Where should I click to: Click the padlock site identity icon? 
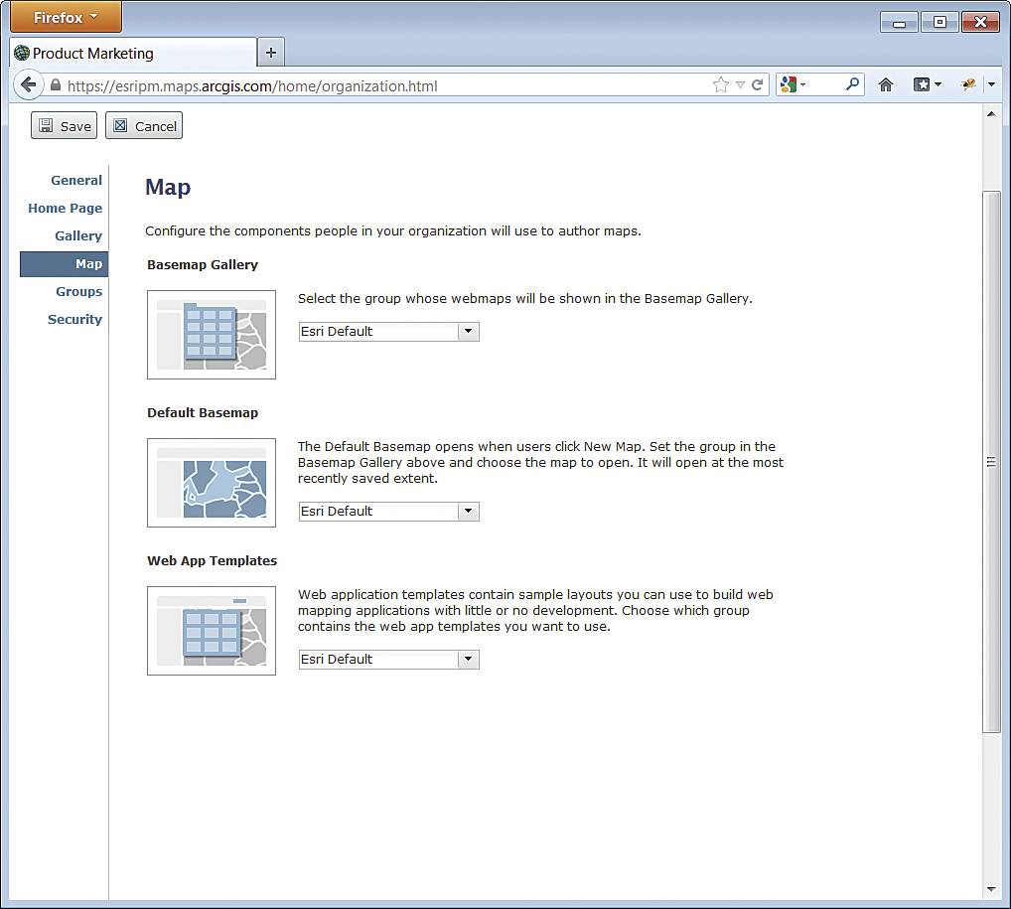coord(56,85)
